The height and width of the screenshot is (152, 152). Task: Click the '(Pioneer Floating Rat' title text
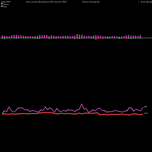91,2
